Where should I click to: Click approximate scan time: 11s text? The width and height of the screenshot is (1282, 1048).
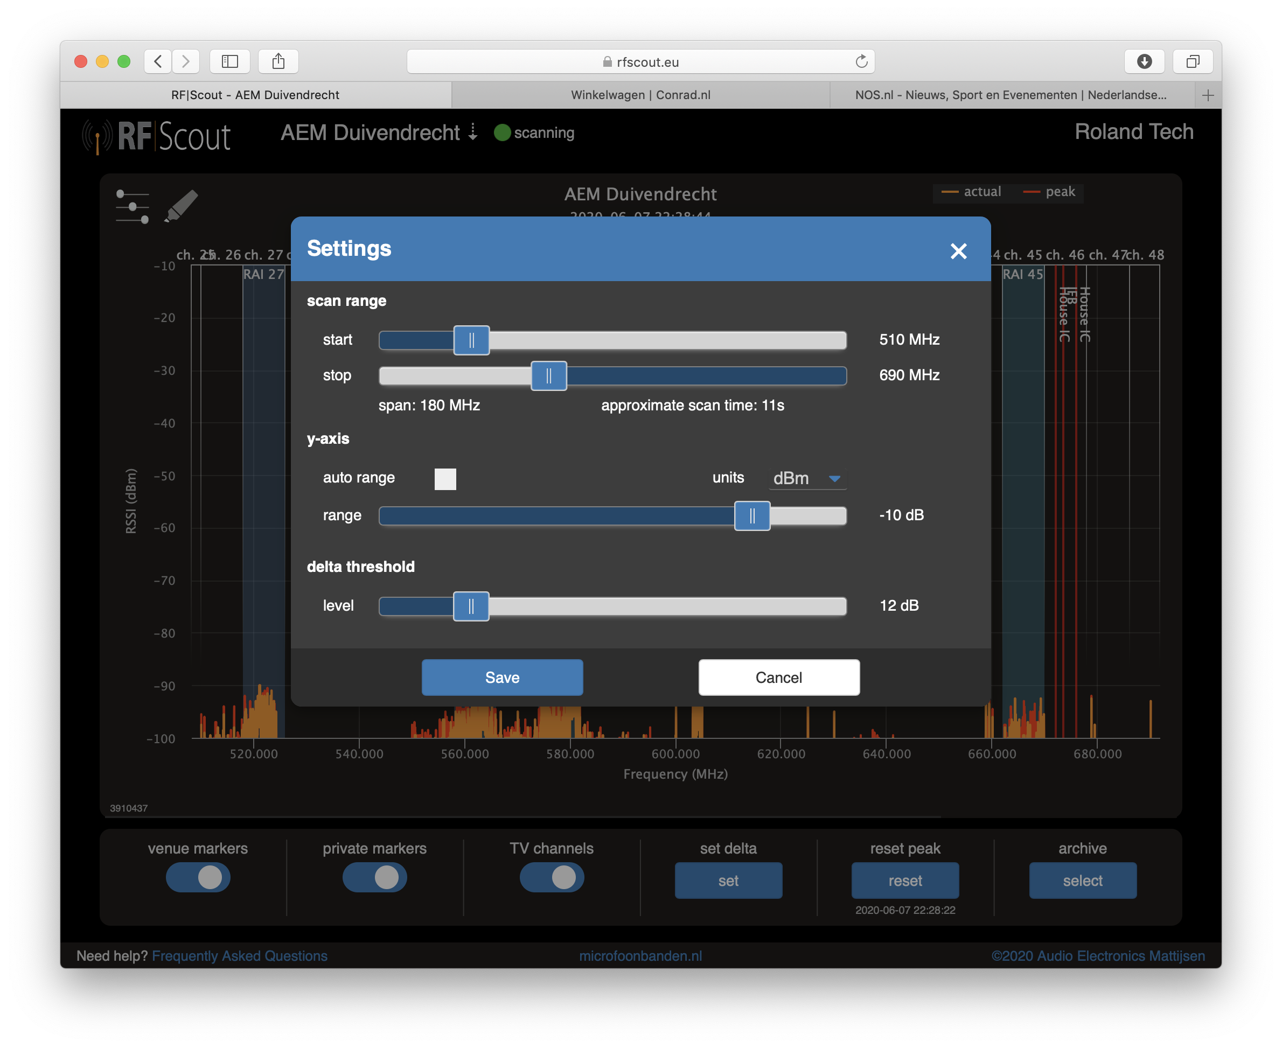tap(692, 405)
